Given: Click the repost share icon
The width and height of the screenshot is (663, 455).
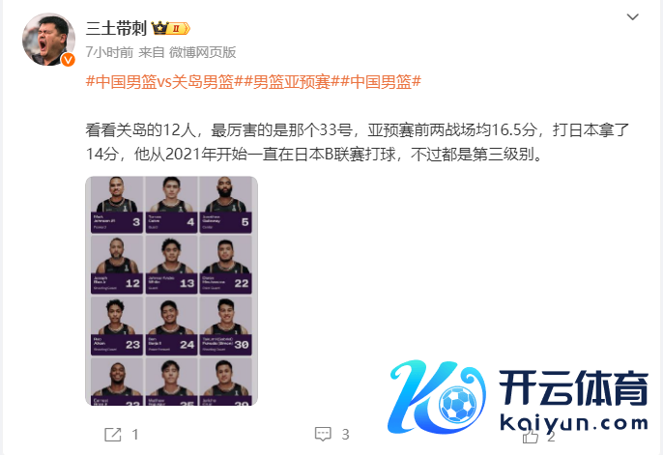Looking at the screenshot, I should (112, 435).
